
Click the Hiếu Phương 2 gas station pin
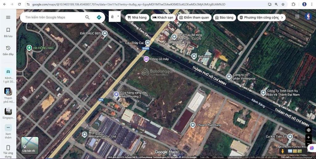pyautogui.click(x=116, y=94)
